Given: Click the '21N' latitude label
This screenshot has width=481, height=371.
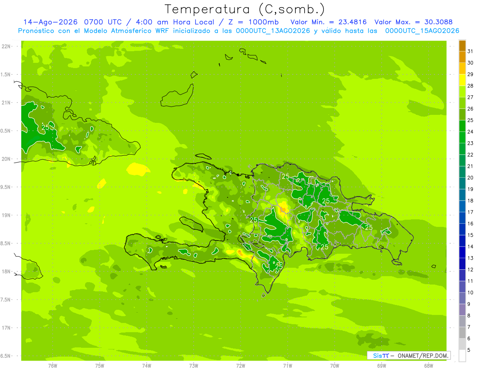Looking at the screenshot, I should [6, 102].
